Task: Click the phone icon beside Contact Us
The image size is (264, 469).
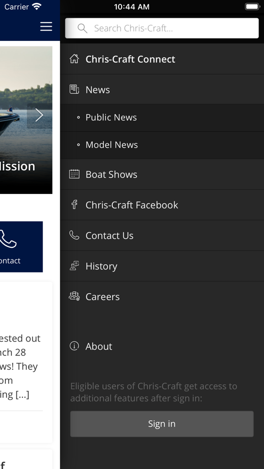Action: [74, 235]
